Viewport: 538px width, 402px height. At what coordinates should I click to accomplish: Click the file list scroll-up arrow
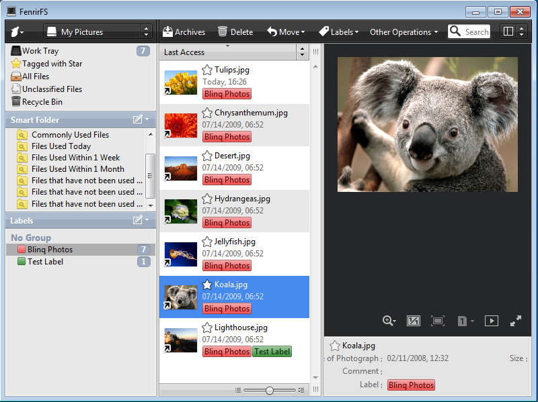(315, 66)
